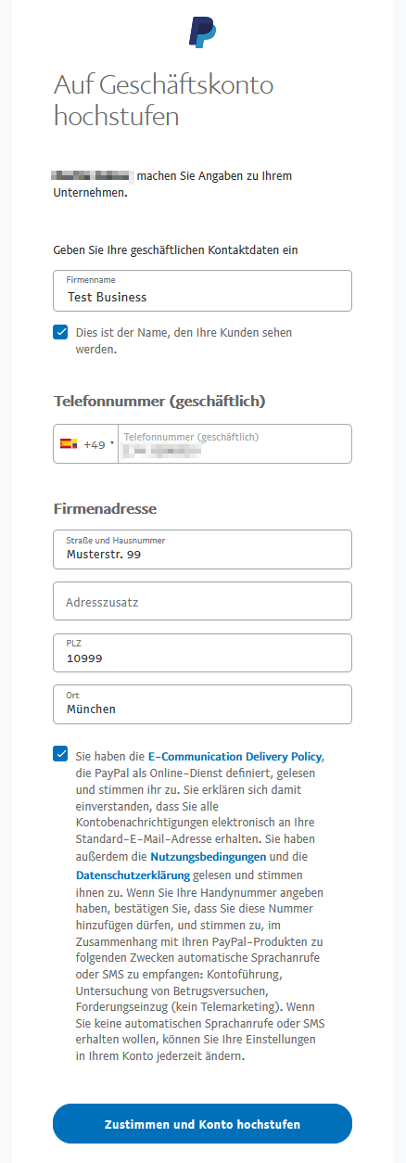Open the Datenschutzerklärung link
This screenshot has width=406, height=1163.
[x=133, y=875]
